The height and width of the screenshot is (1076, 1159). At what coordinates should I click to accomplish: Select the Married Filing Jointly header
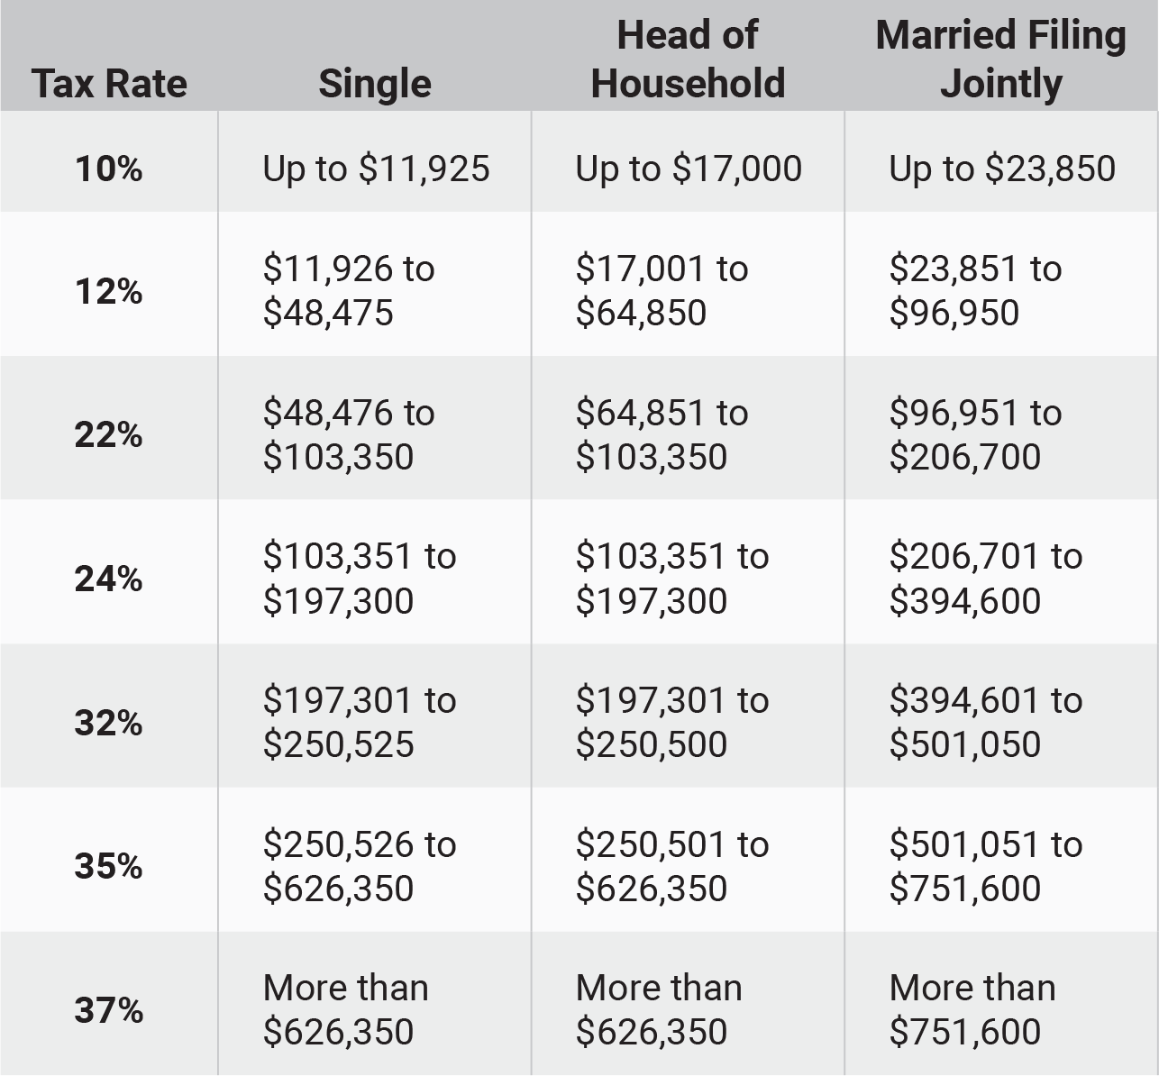[1000, 59]
